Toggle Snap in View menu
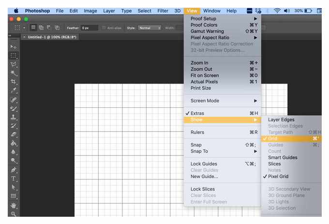329x224 pixels. (223, 145)
